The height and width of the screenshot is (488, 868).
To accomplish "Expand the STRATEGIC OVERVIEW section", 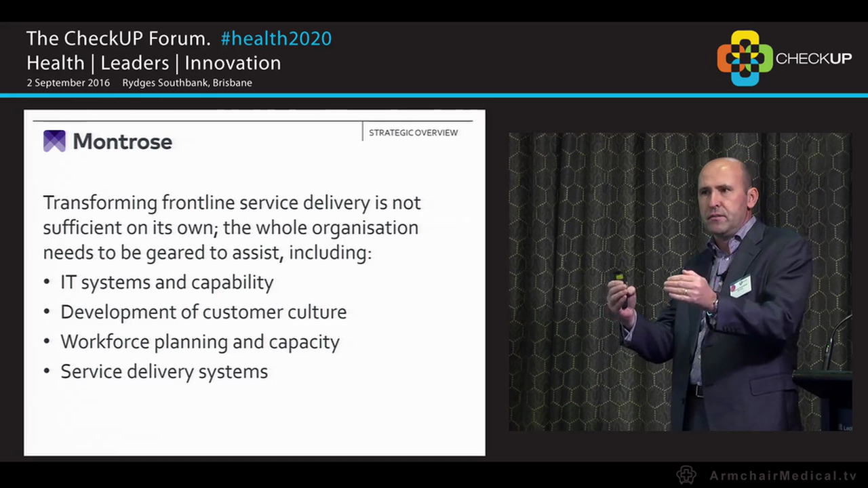I will click(x=413, y=132).
